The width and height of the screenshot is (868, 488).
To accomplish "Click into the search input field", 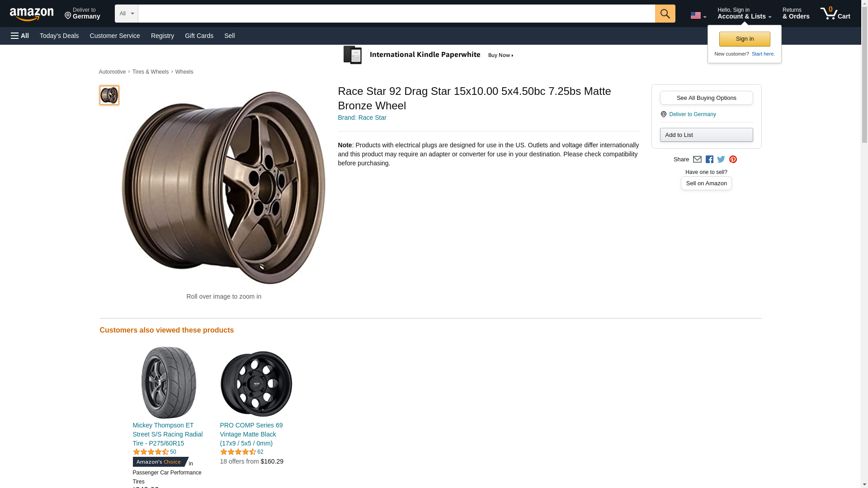I will tap(396, 14).
